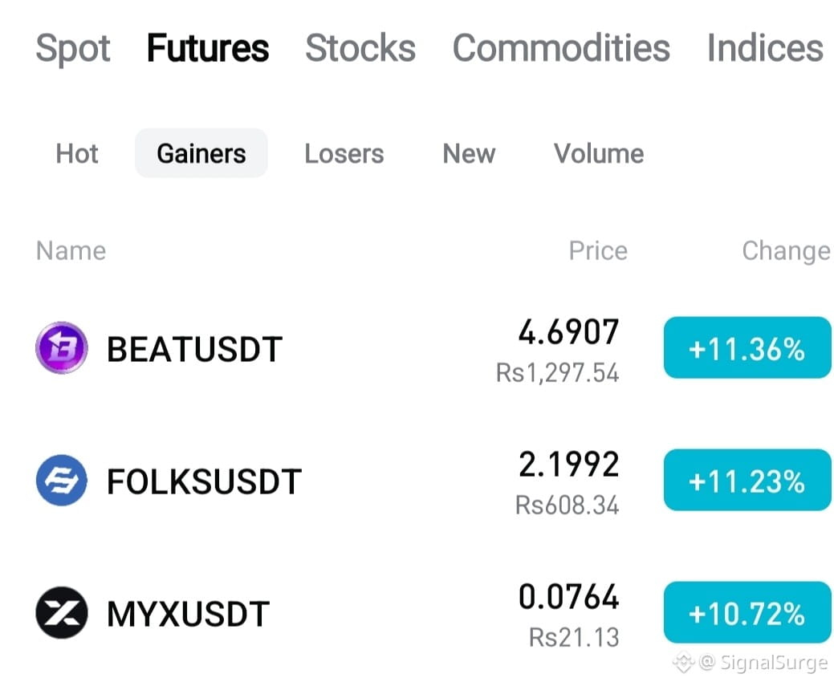This screenshot has height=682, width=834.
Task: Click the MYX coin black icon
Action: [x=62, y=613]
